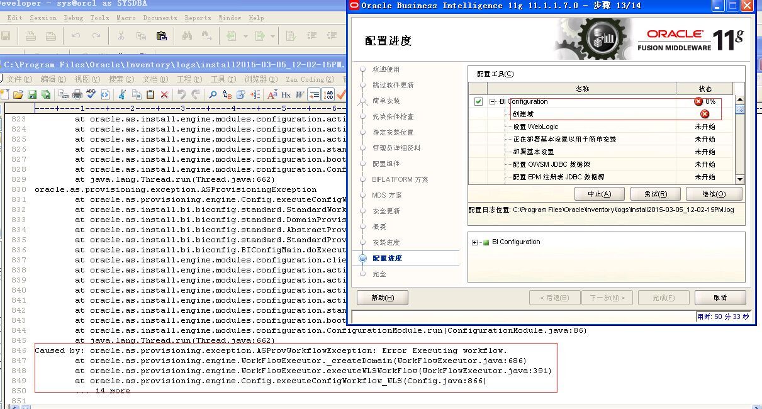762x409 pixels.
Task: Click magnifier Find icon in log editor toolbar
Action: tap(213, 94)
